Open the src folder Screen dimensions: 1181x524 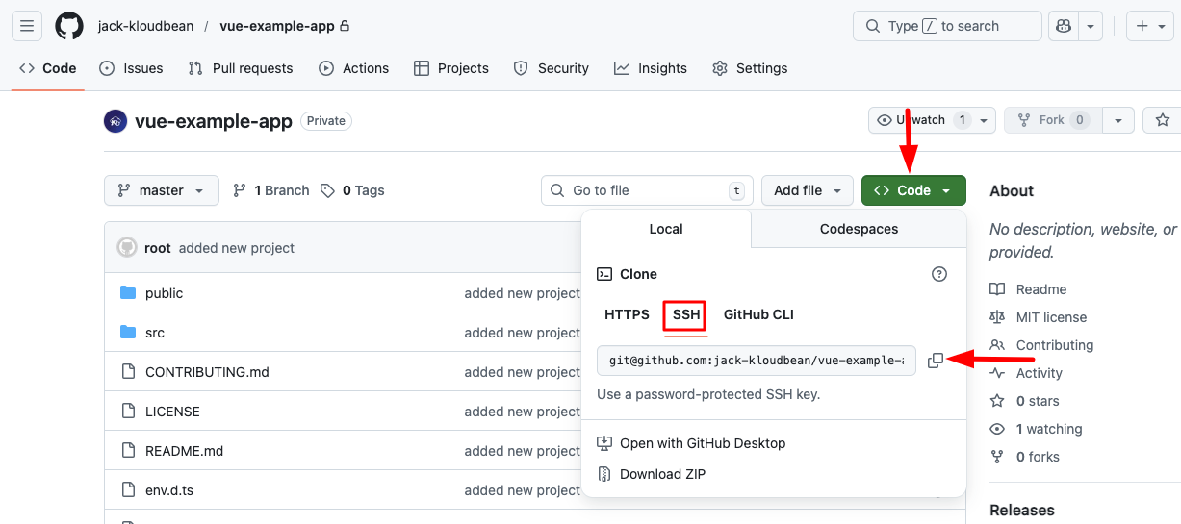click(155, 333)
